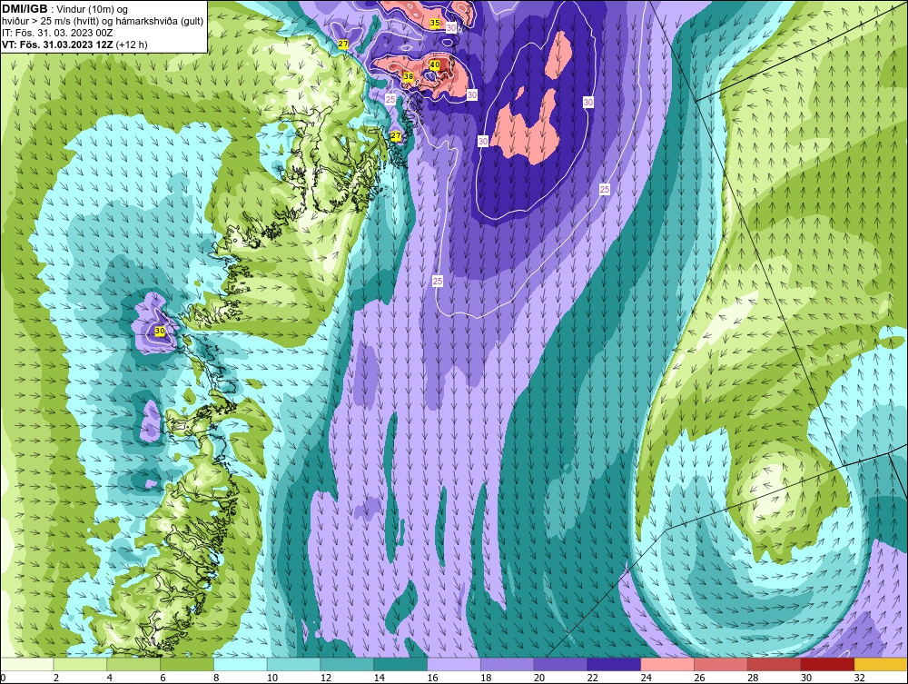
Task: Pick legend swatch between 6 and 8
Action: [x=187, y=665]
